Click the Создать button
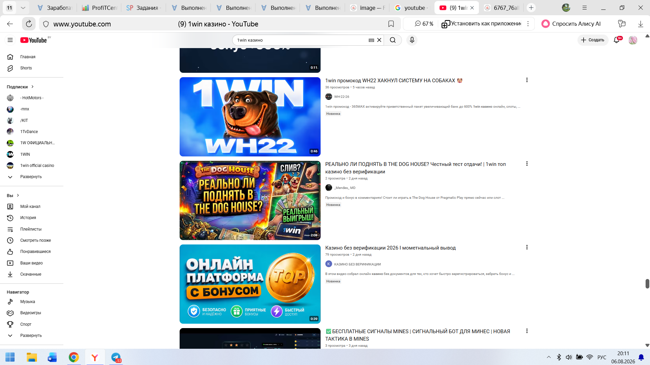The height and width of the screenshot is (365, 650). point(593,40)
